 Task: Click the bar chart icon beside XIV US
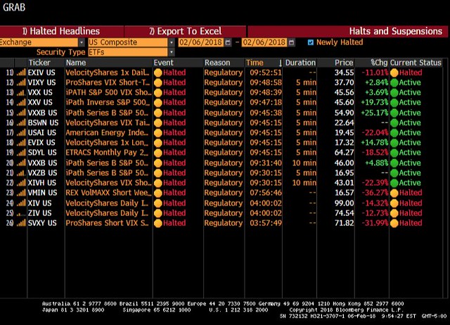click(21, 203)
